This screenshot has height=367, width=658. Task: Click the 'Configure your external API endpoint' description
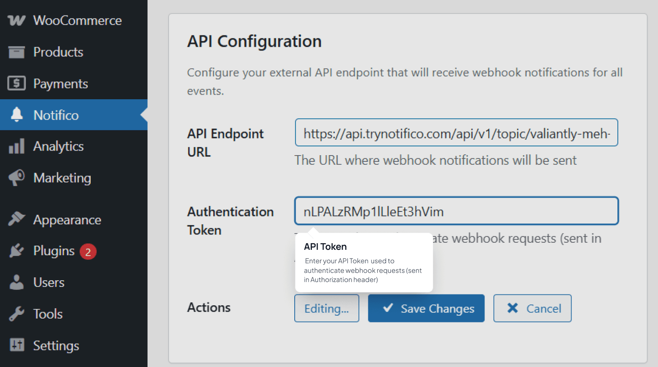[x=405, y=81]
